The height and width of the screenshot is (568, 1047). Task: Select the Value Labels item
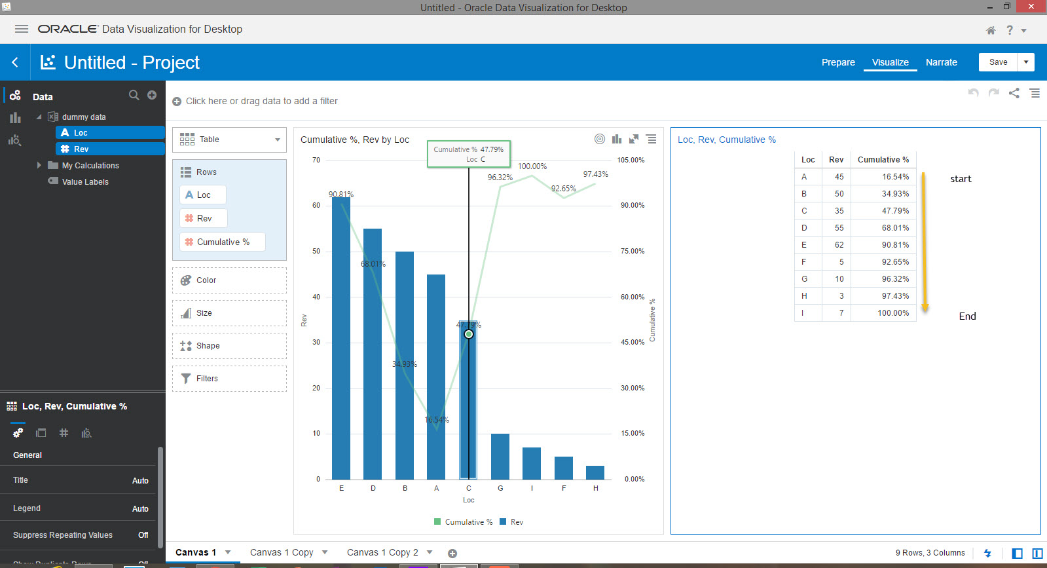85,181
